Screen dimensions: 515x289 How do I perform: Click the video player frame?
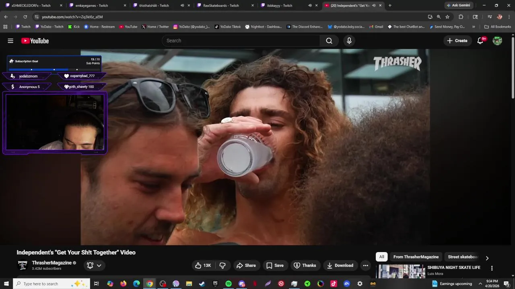[x=255, y=147]
